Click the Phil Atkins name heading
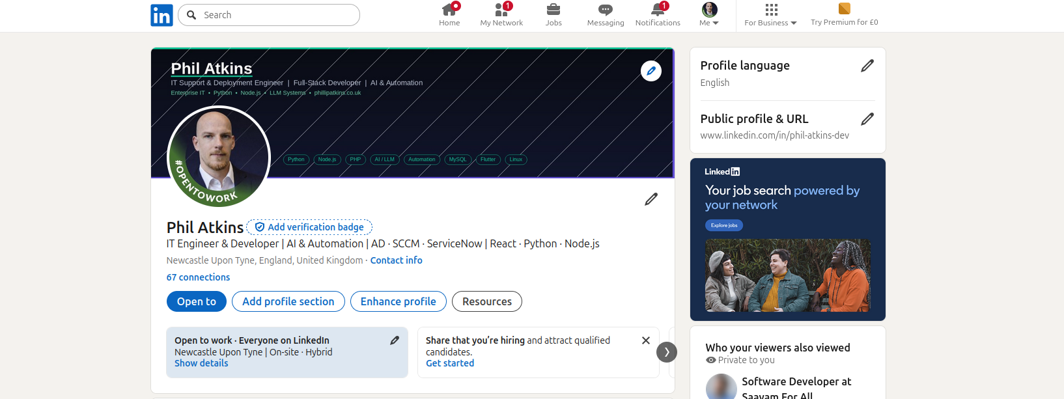Screen dimensions: 1064x399 [205, 227]
